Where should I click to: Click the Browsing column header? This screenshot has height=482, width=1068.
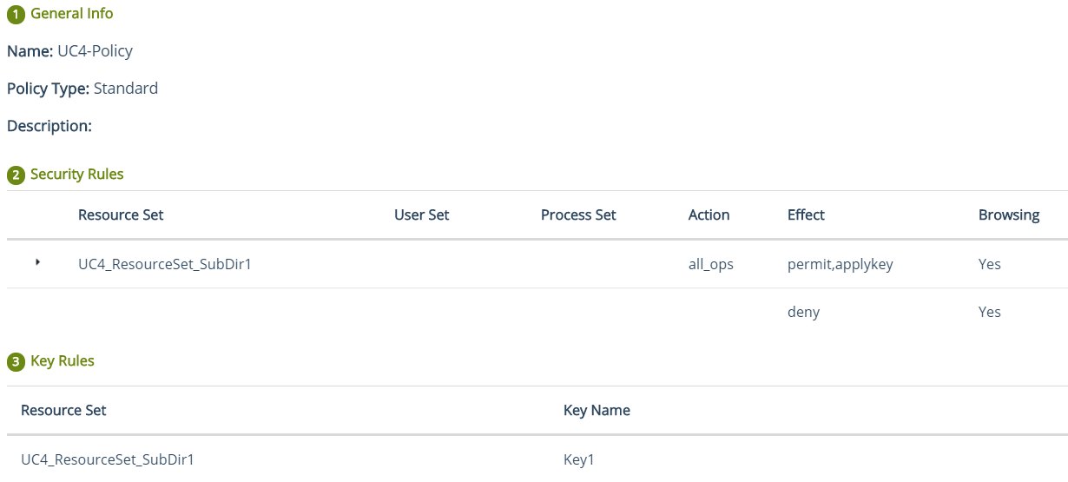click(1008, 215)
